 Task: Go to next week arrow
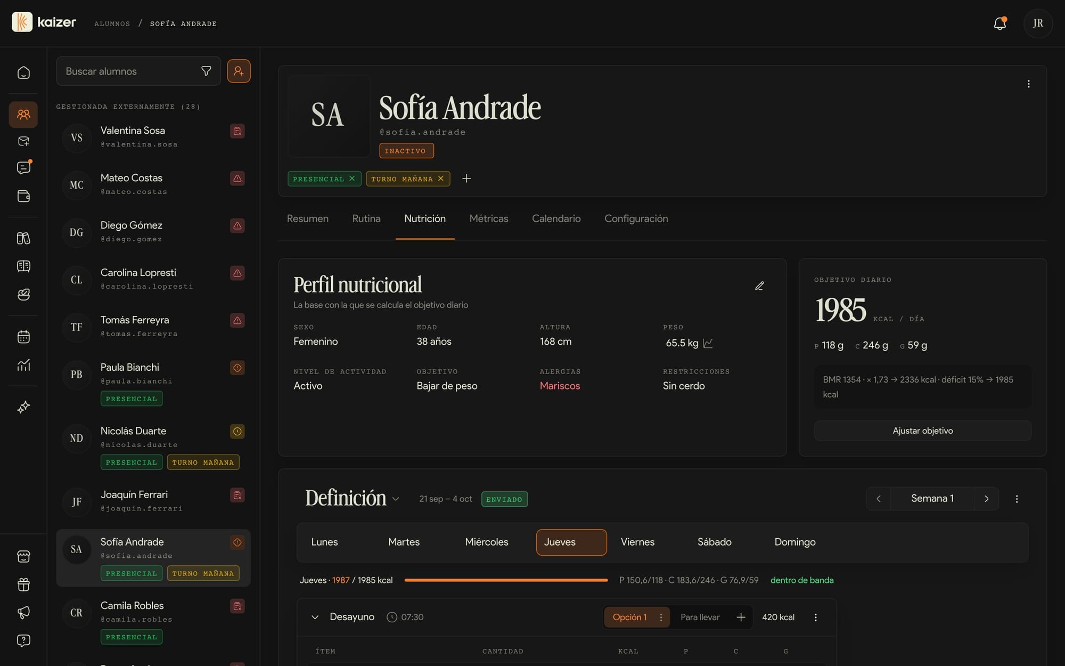point(986,499)
